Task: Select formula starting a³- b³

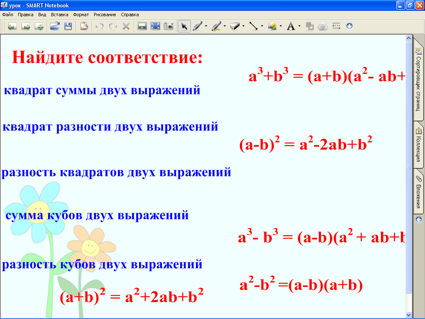Action: [x=322, y=237]
